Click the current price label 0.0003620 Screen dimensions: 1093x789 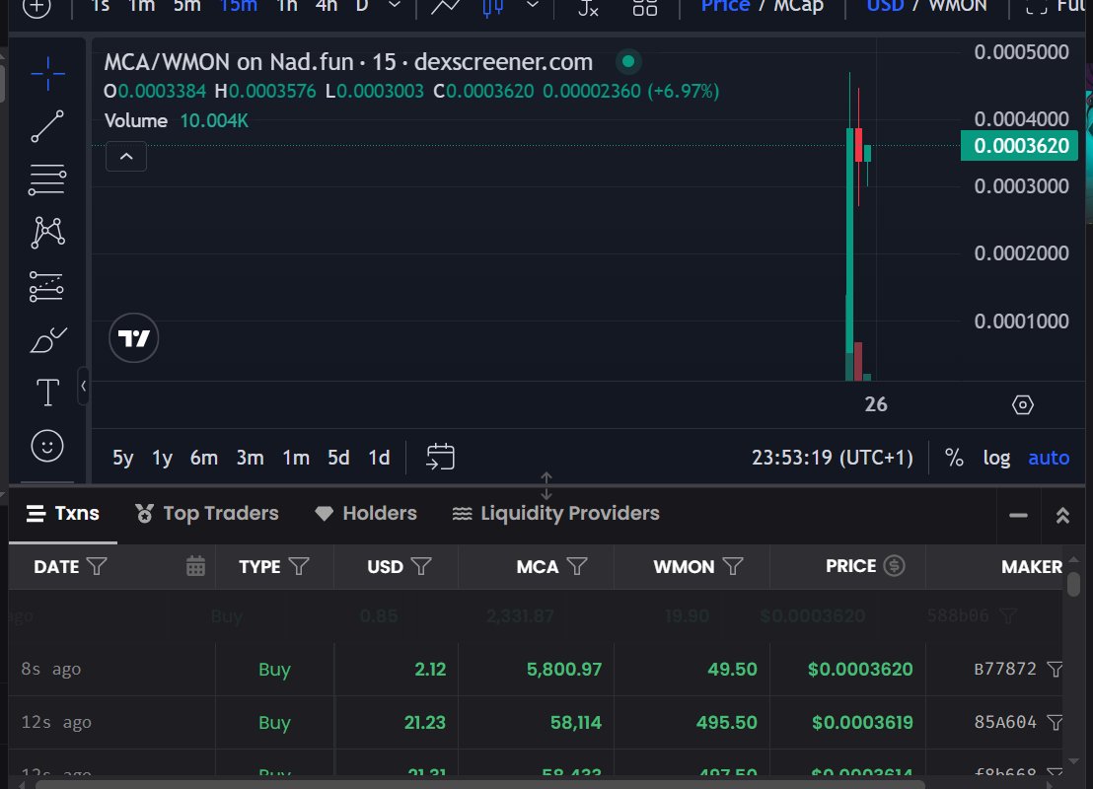[1020, 146]
